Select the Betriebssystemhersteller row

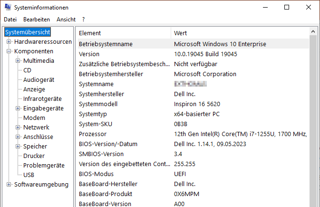193,74
